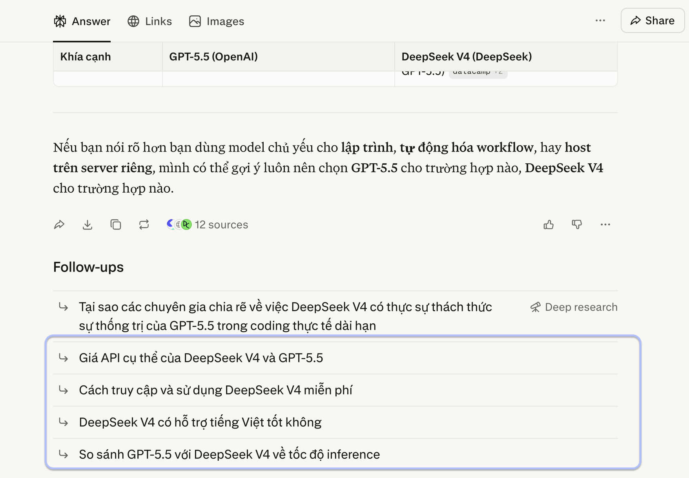Screen dimensions: 689x478
Task: Click the arrow icon beside 'Tại sao các chuyên gia' follow-up
Action: pyautogui.click(x=64, y=307)
